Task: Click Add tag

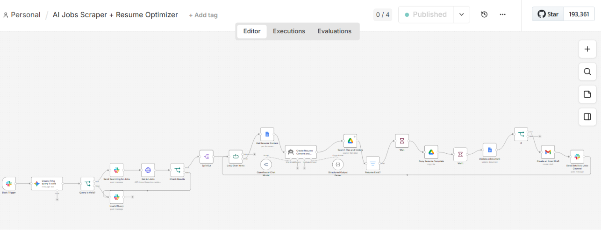Action: [203, 15]
